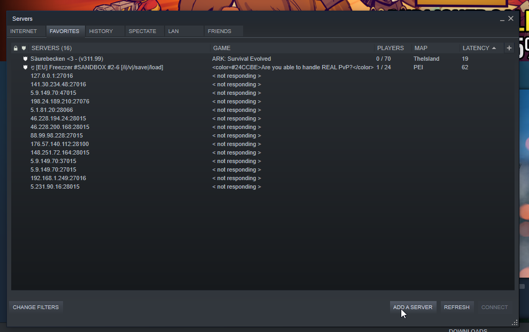Select server 5.231.90.16:28015 in the list

point(263,187)
